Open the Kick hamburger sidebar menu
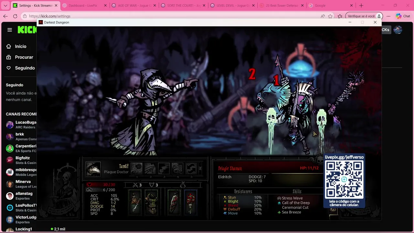This screenshot has height=233, width=414. click(10, 30)
